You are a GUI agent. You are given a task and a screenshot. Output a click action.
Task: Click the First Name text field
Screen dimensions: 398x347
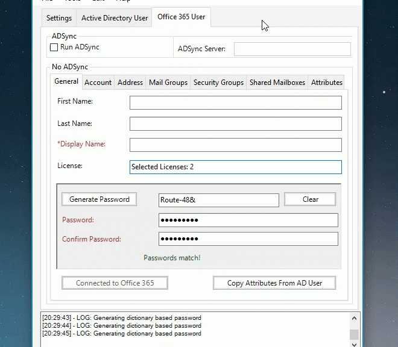coord(236,103)
